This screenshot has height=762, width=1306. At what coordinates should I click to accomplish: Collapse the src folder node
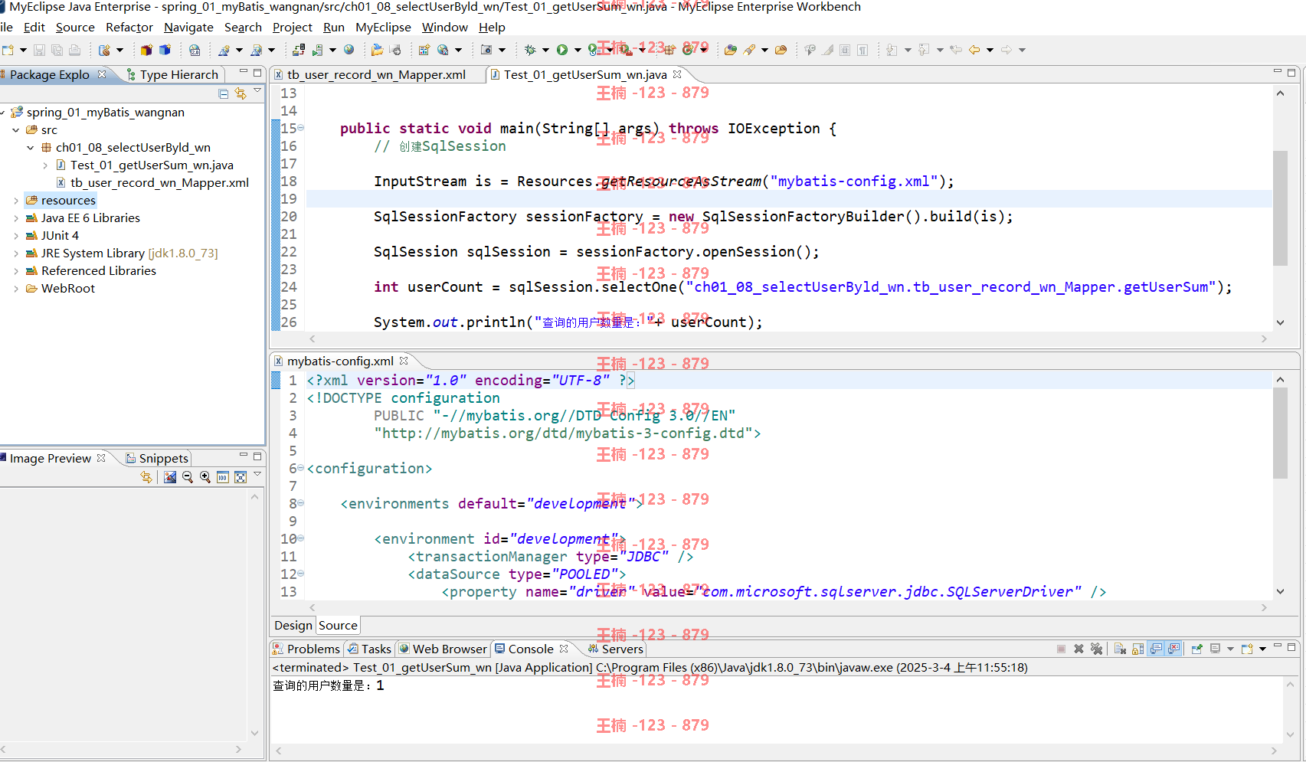tap(16, 130)
